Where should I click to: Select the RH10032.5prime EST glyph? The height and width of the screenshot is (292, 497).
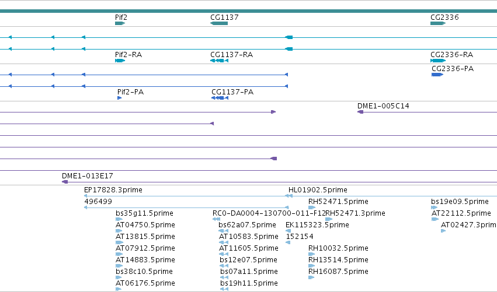click(312, 254)
